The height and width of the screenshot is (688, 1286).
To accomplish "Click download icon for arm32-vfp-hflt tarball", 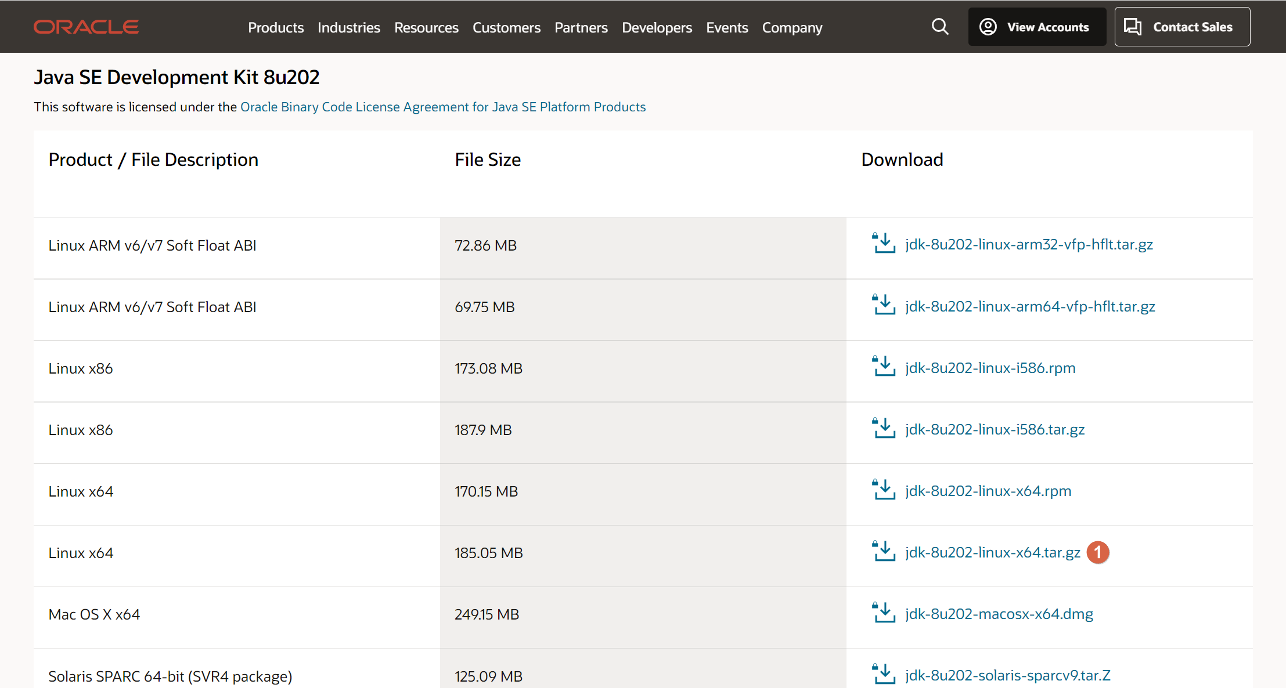I will [x=884, y=244].
